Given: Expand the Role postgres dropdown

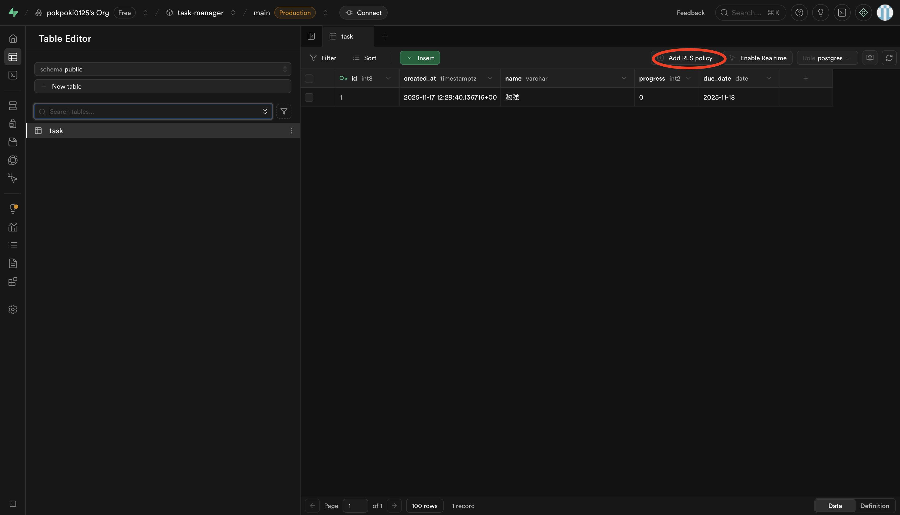Looking at the screenshot, I should [827, 58].
